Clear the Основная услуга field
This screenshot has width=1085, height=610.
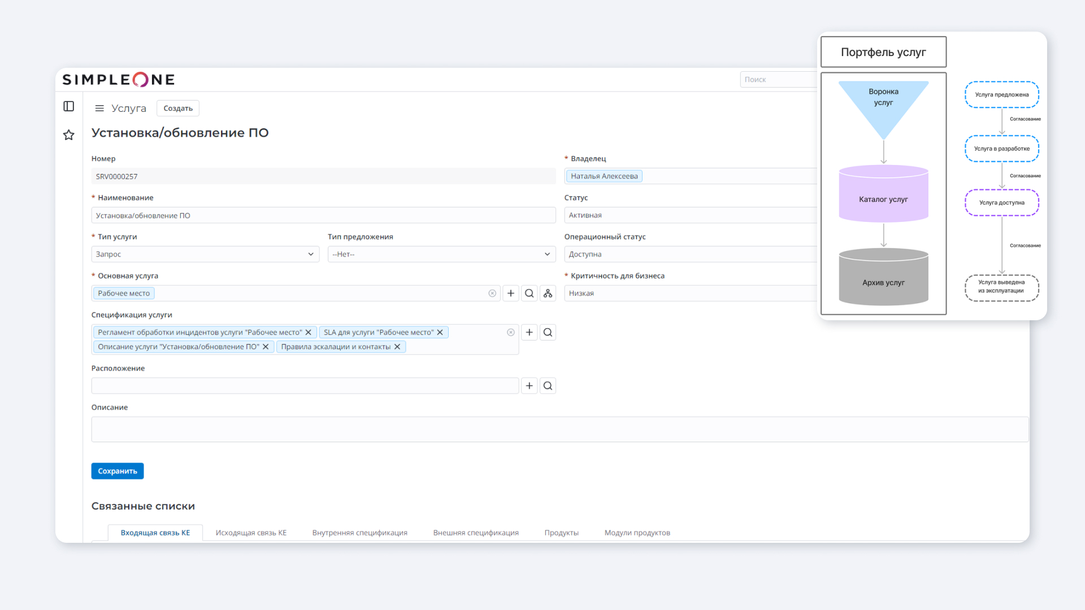pos(492,293)
